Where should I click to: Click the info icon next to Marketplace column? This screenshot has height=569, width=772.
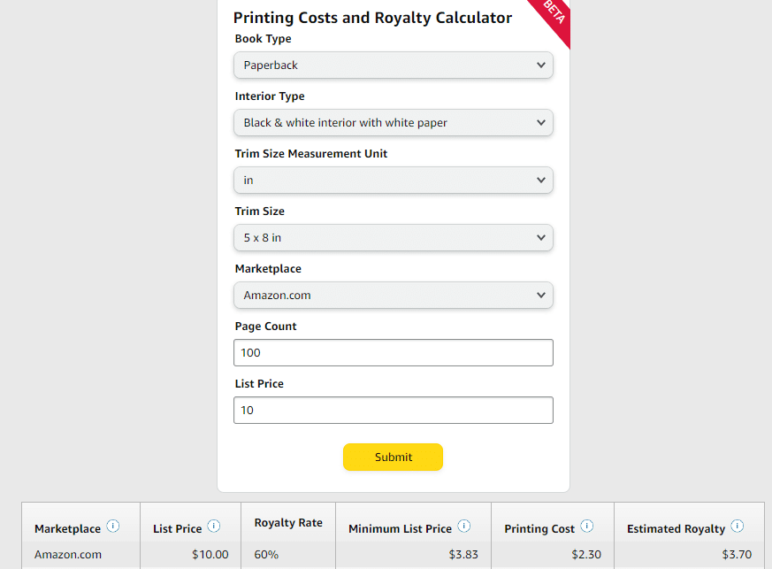click(113, 527)
